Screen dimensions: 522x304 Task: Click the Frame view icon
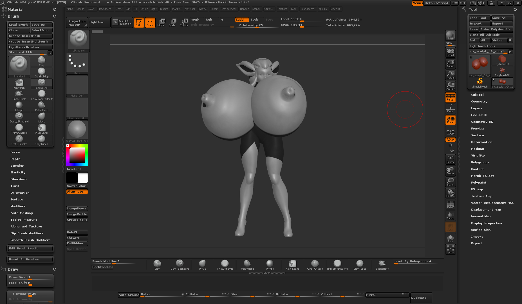(450, 159)
